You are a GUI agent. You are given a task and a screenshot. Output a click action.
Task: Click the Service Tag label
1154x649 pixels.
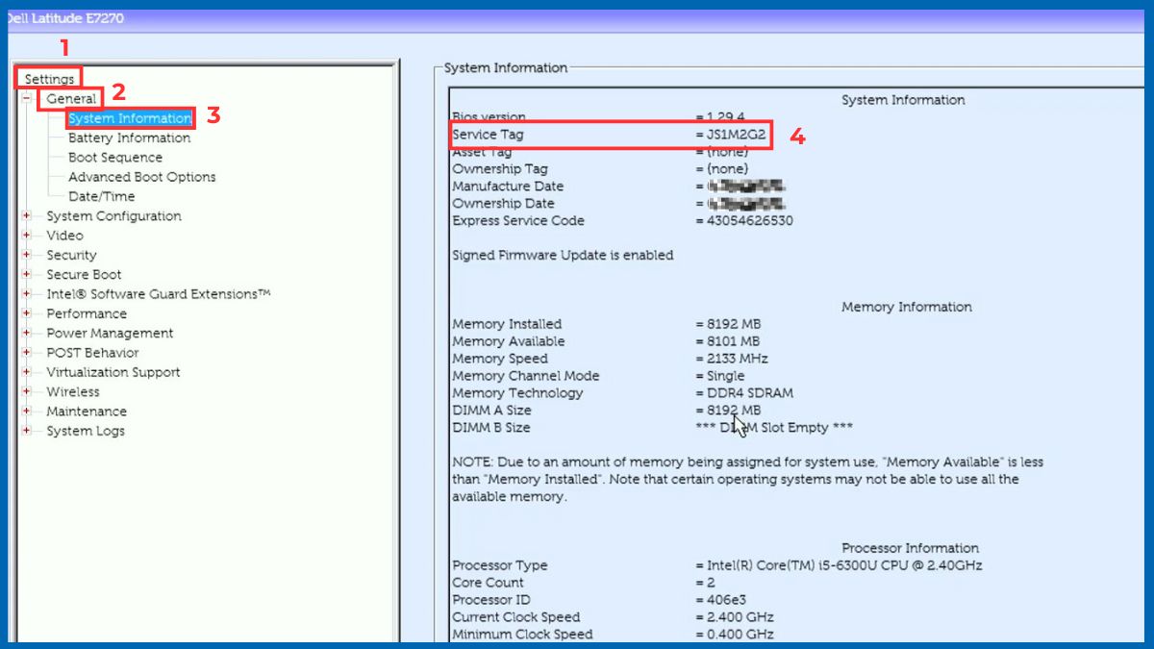488,135
